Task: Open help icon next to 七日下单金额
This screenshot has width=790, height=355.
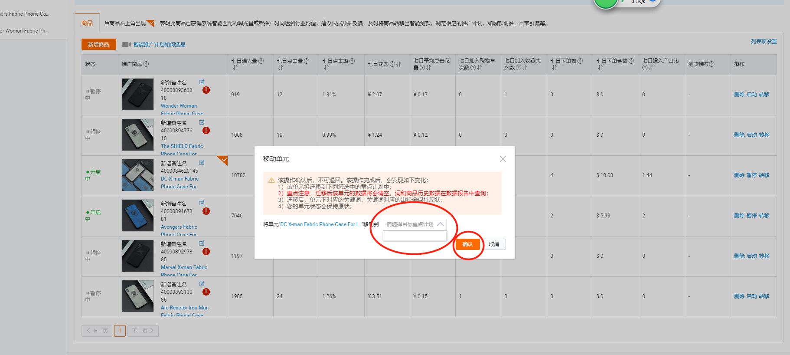Action: tap(631, 61)
